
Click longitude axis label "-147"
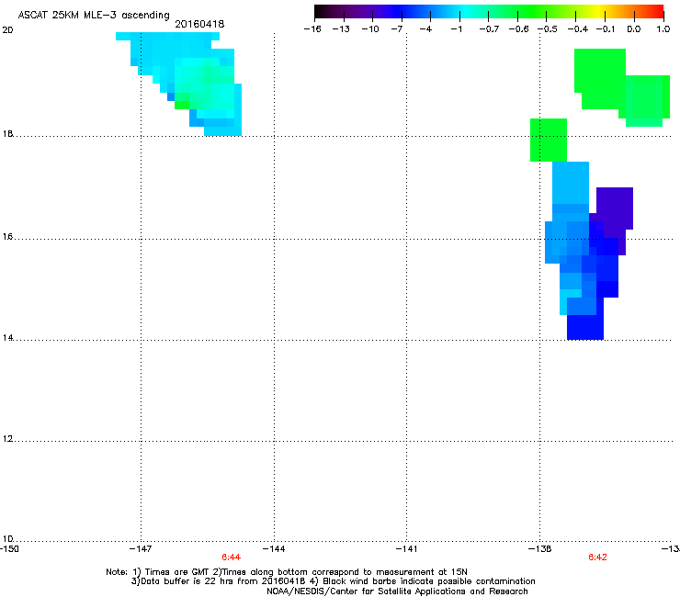click(141, 549)
